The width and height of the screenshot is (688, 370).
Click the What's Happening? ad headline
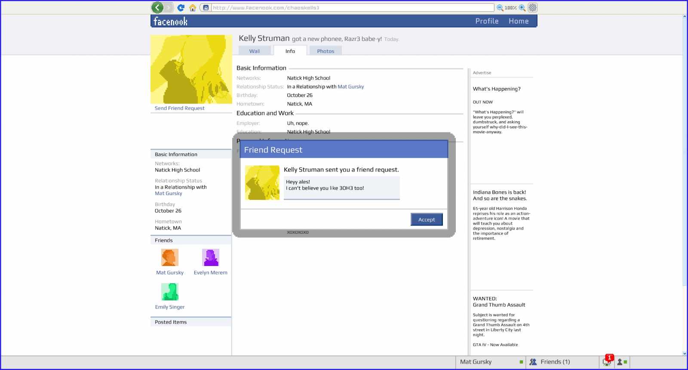[x=497, y=89]
